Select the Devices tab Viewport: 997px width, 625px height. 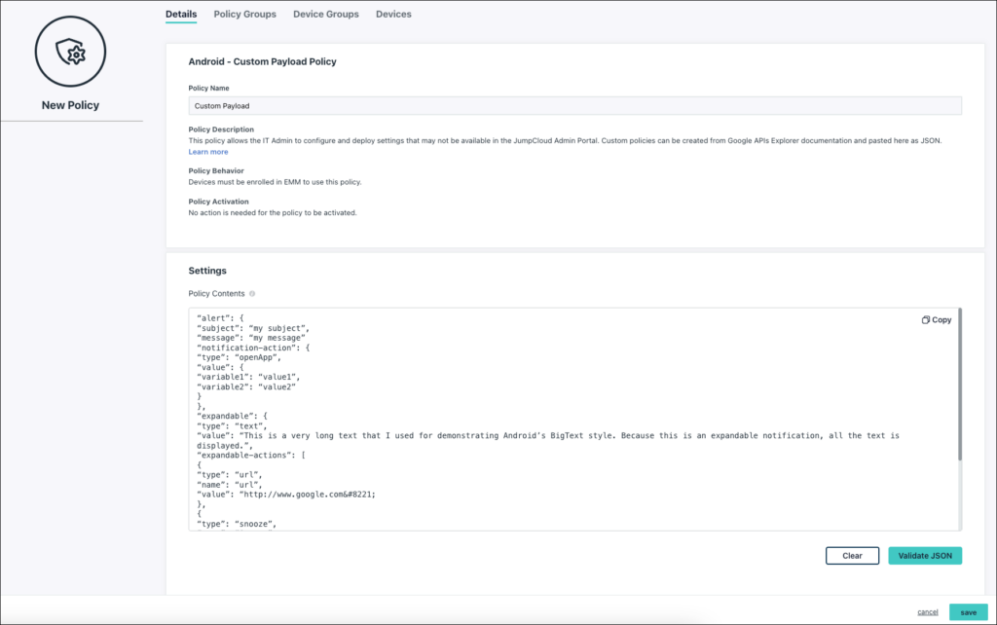pyautogui.click(x=393, y=14)
